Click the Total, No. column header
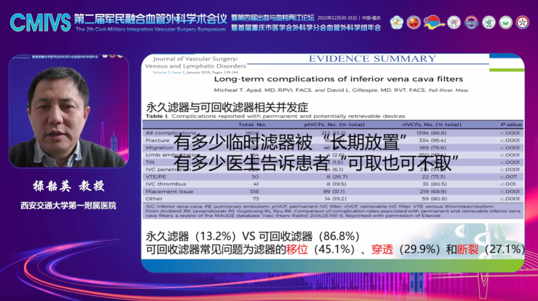This screenshot has height=301, width=538. point(252,124)
